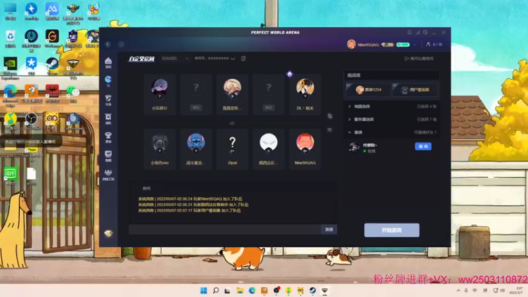Click the first spectator ending in 1234
528x297 pixels.
pyautogui.click(x=368, y=90)
